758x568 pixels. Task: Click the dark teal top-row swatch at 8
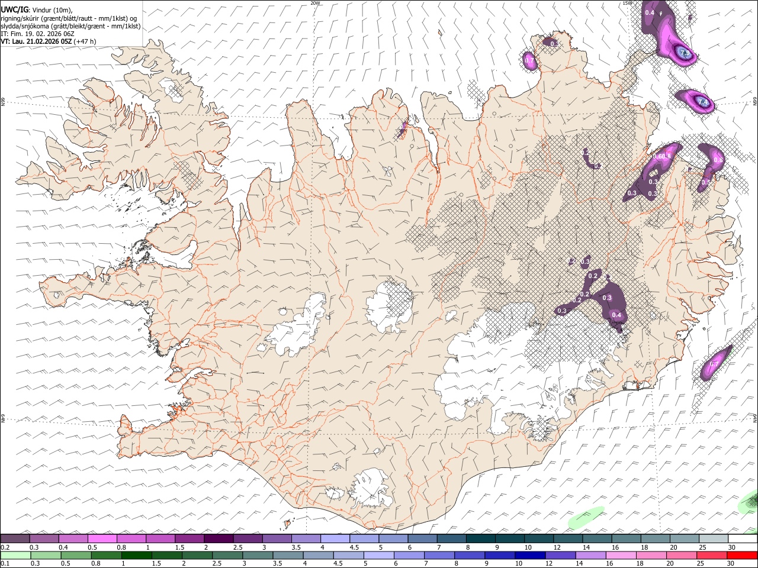pyautogui.click(x=480, y=538)
